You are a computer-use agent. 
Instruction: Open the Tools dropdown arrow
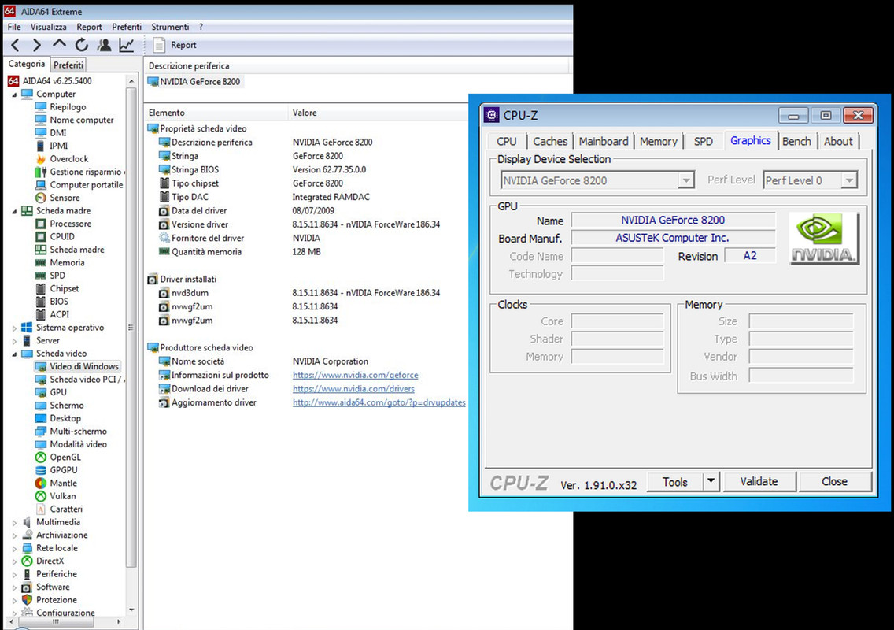[711, 482]
